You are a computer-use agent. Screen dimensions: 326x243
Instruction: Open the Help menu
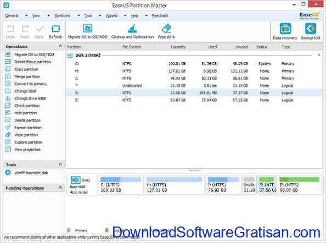click(134, 15)
